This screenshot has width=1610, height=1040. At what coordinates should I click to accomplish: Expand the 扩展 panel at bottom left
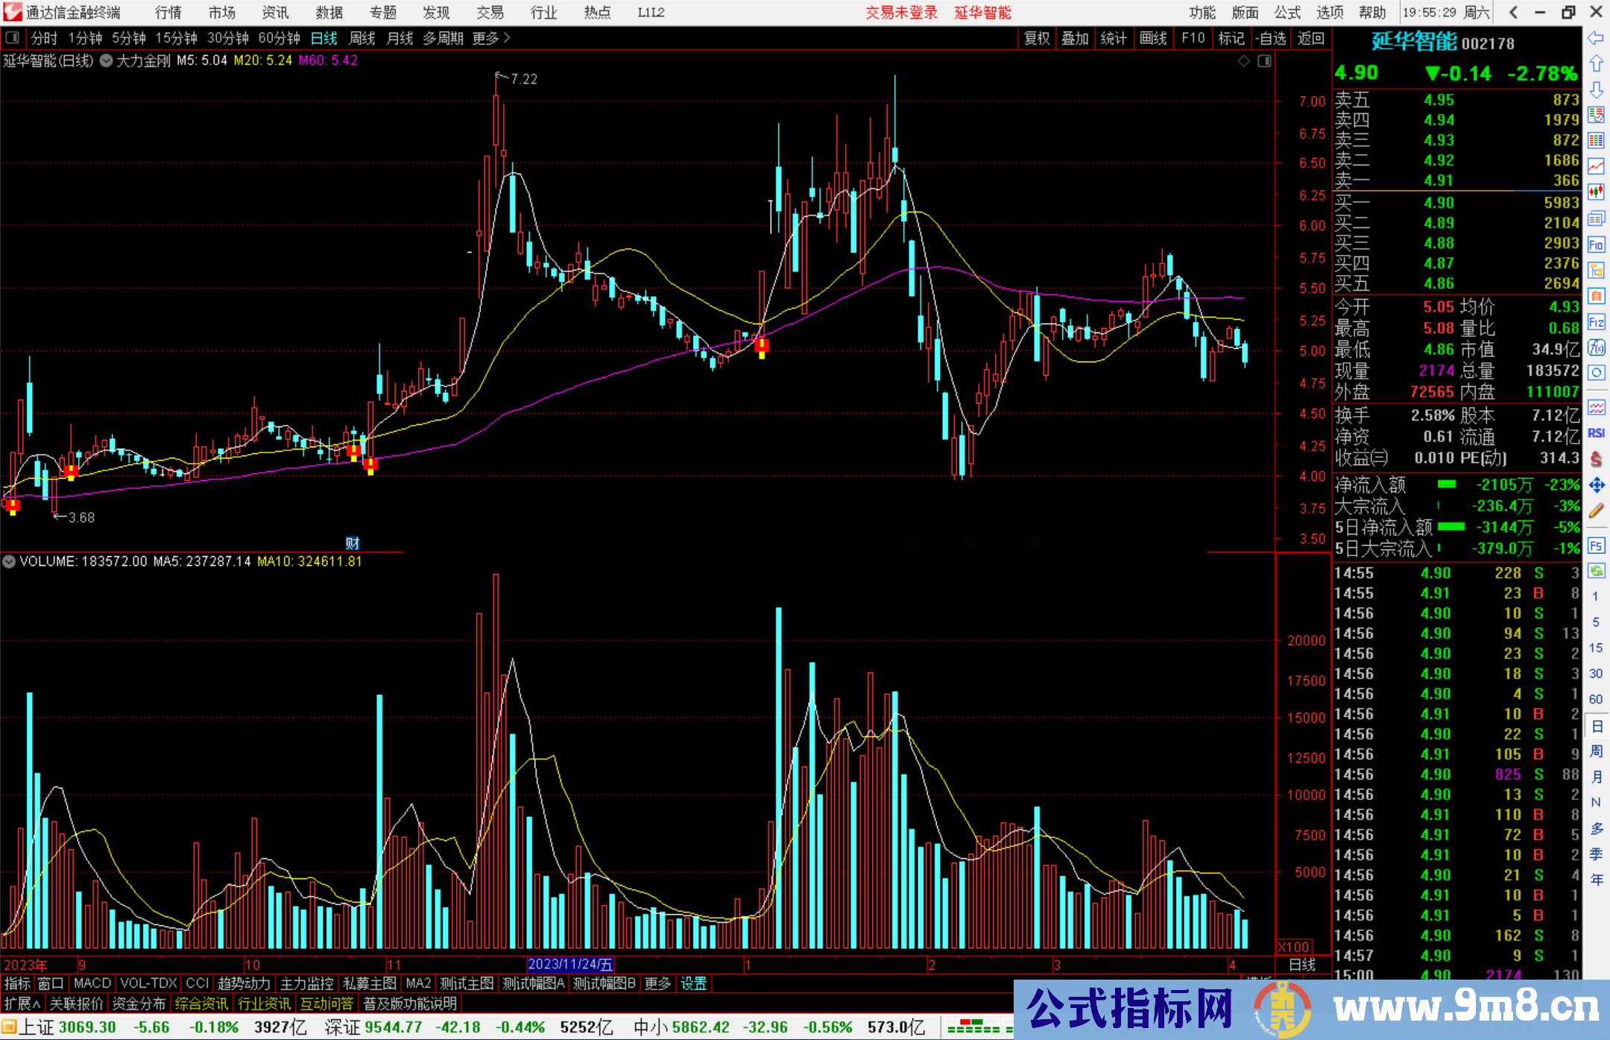coord(22,1003)
